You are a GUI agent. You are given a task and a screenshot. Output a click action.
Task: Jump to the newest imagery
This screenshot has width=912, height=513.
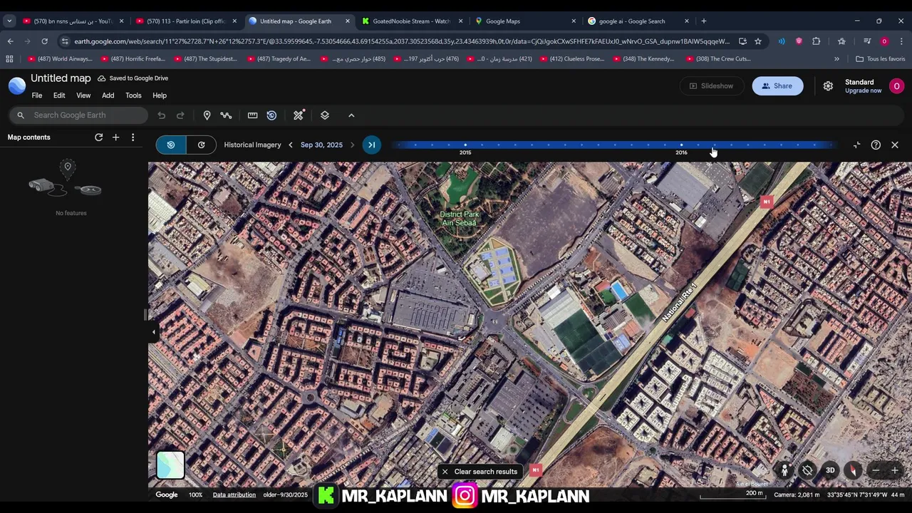371,145
